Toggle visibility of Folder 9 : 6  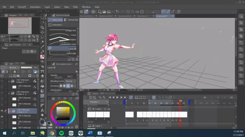pos(2,111)
